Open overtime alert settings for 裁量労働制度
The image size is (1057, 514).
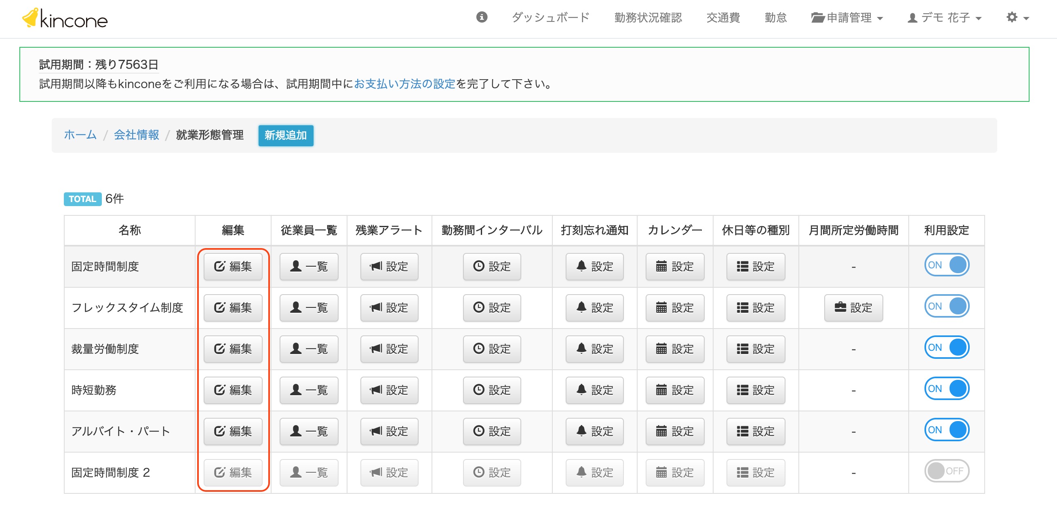[389, 349]
